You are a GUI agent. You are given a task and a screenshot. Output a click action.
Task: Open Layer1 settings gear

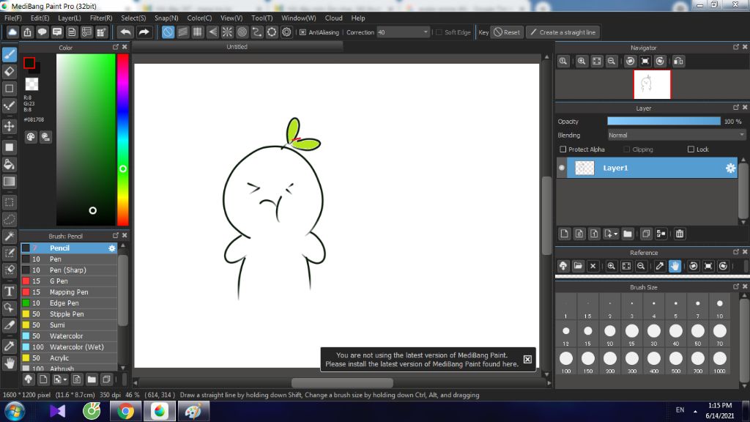pos(730,168)
